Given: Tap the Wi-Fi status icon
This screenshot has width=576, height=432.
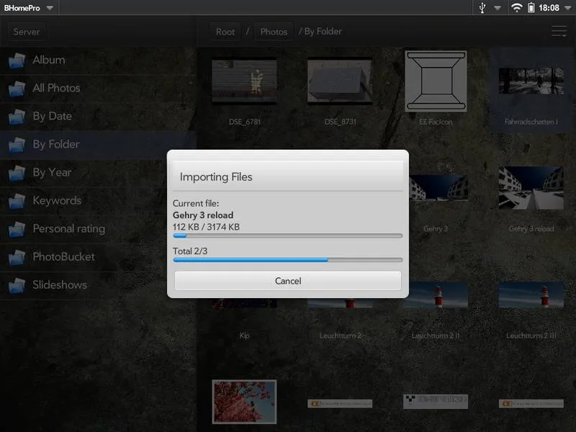Looking at the screenshot, I should pyautogui.click(x=516, y=8).
